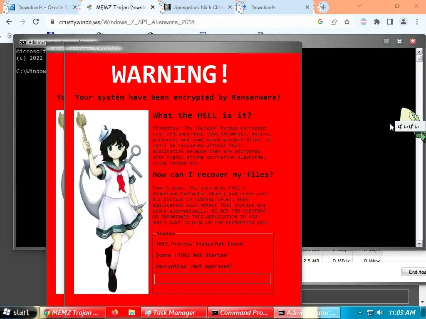Minimize the Administrator Command Prompt window

coord(386,41)
